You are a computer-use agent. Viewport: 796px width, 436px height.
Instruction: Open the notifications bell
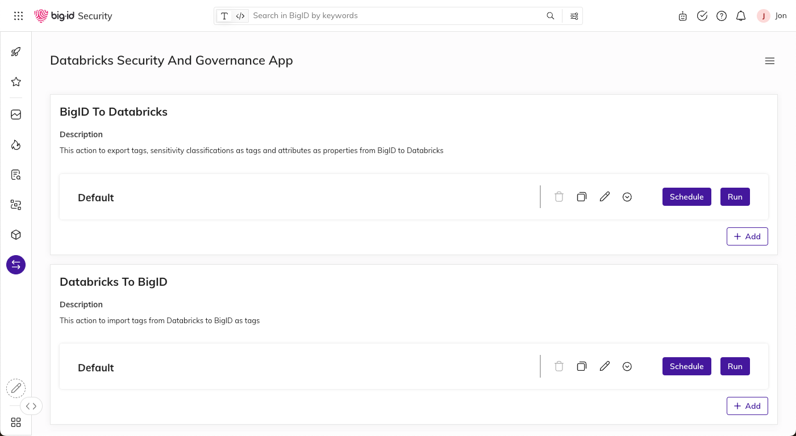click(741, 16)
